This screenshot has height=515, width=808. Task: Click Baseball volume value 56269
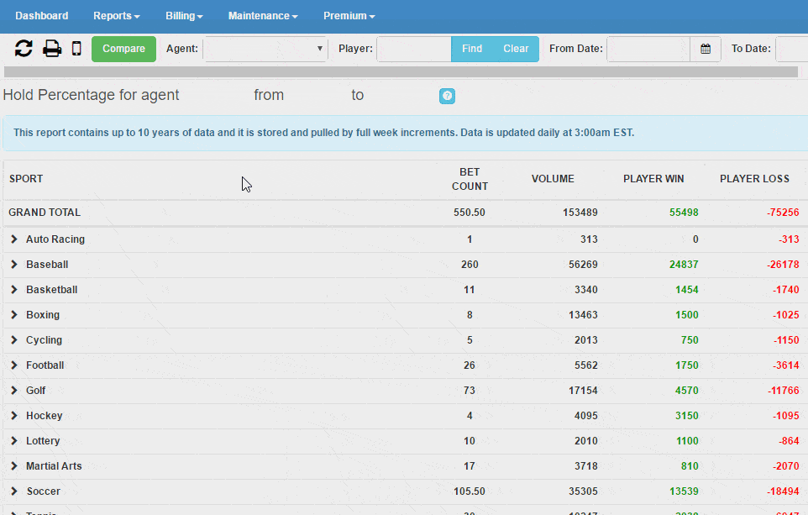[x=584, y=265]
